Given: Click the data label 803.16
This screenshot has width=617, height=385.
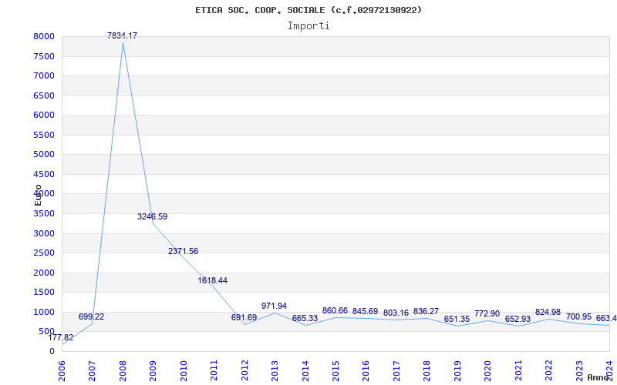Looking at the screenshot, I should [x=396, y=313].
